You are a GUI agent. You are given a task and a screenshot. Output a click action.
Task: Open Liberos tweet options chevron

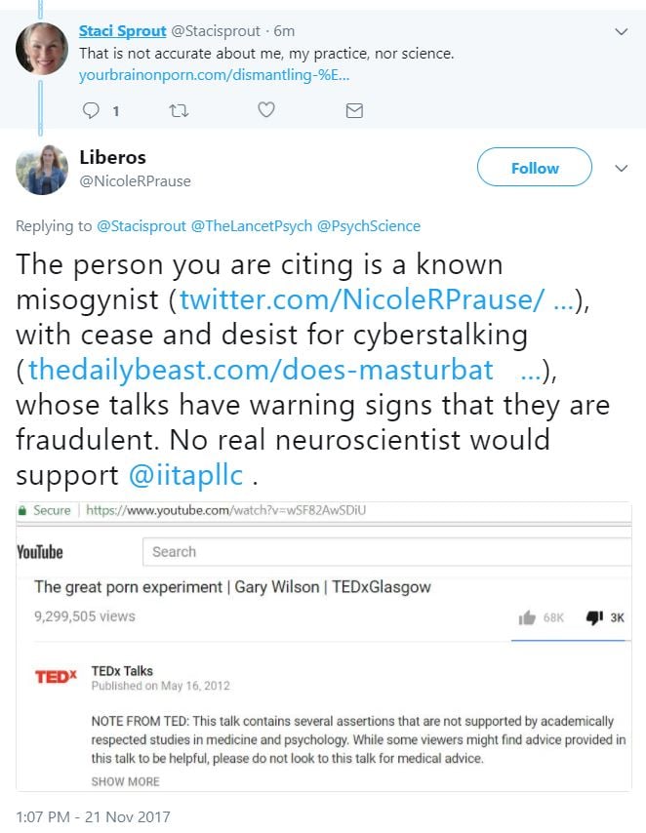coord(622,168)
